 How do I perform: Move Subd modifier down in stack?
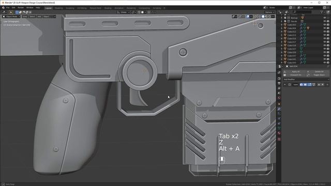323,85
